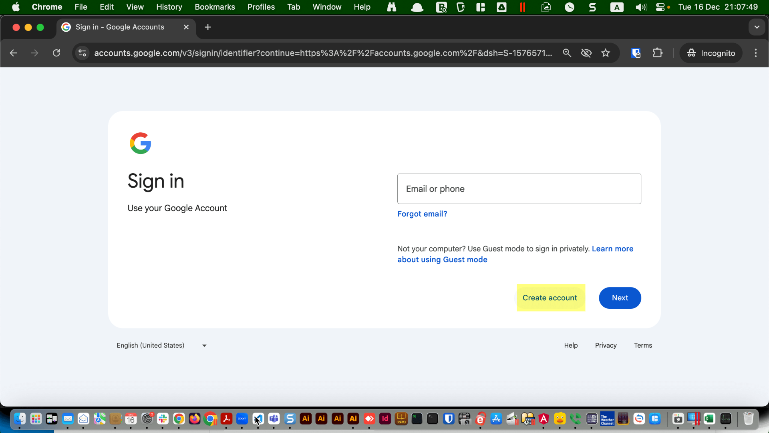
Task: Launch Cyberduck from the dock
Action: pyautogui.click(x=560, y=419)
